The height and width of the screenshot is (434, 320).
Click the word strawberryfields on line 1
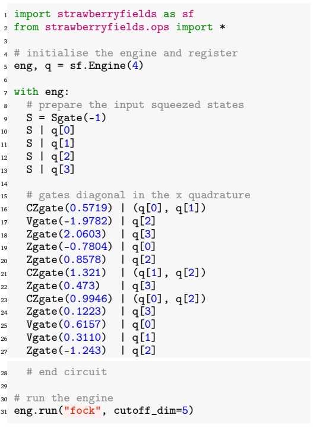point(107,14)
